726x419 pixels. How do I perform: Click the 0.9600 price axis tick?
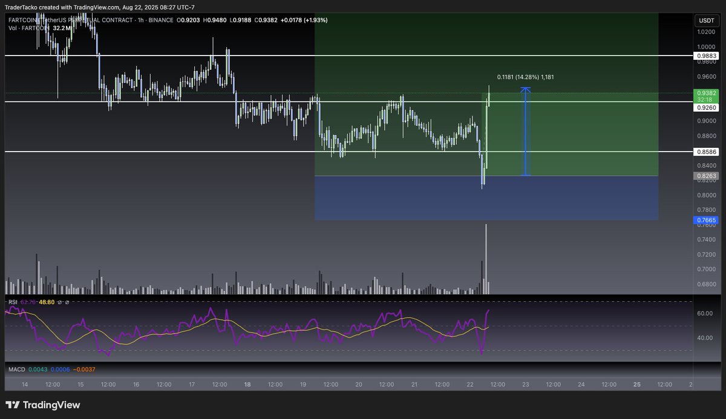tap(706, 77)
